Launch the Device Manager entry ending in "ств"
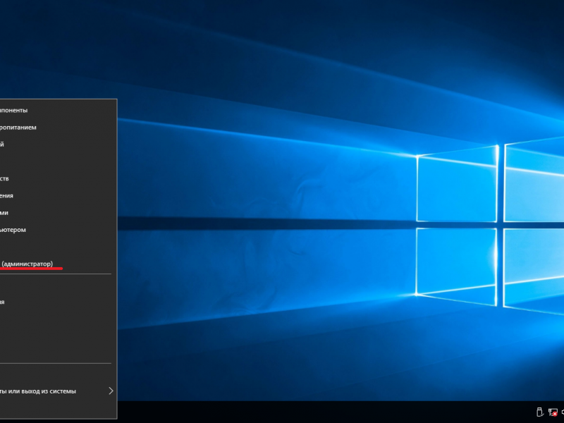The height and width of the screenshot is (423, 564). (x=58, y=179)
